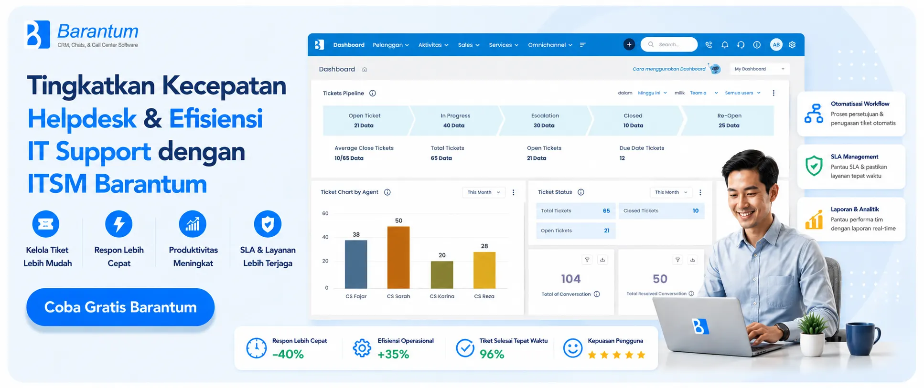The height and width of the screenshot is (388, 924).
Task: Click the Barantum logo in the dashboard navbar
Action: click(319, 45)
